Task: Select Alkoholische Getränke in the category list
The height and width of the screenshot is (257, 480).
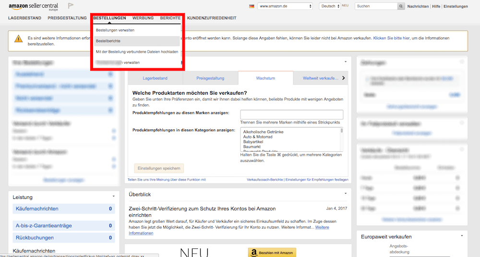Action: [x=263, y=132]
